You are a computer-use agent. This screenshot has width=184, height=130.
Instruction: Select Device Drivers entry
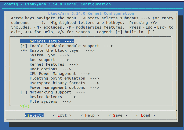[x=53, y=97]
